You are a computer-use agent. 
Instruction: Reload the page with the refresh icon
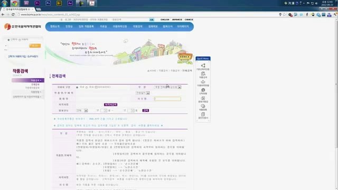[13, 14]
